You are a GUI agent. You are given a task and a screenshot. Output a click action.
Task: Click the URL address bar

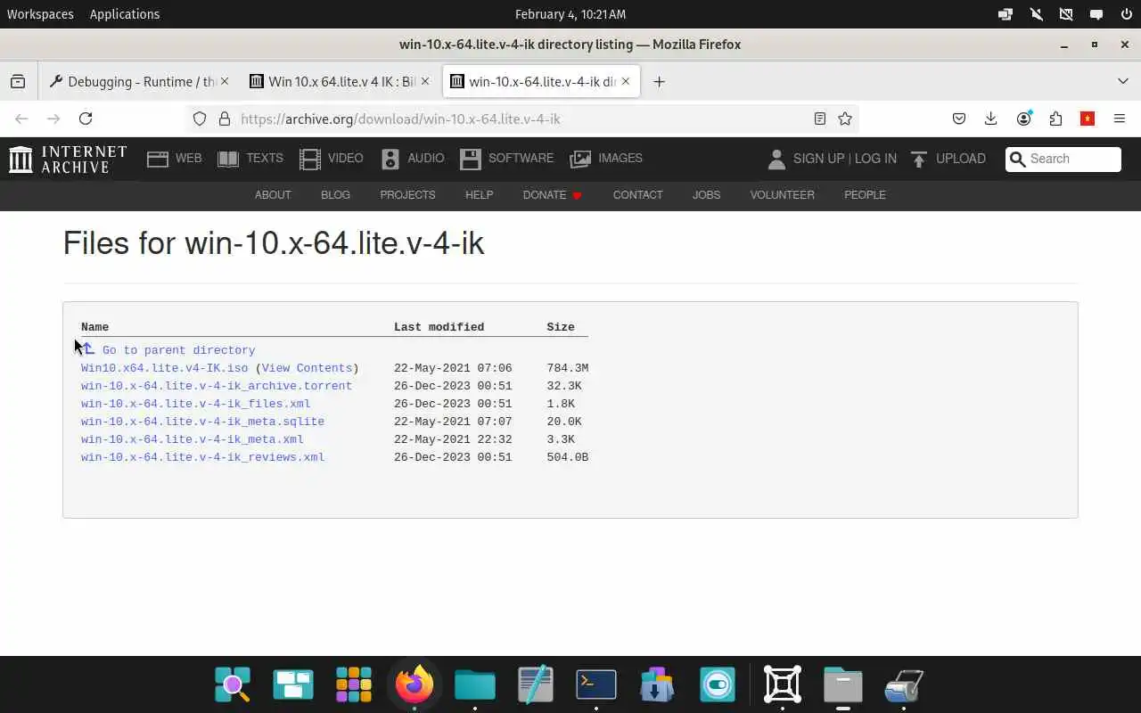521,119
